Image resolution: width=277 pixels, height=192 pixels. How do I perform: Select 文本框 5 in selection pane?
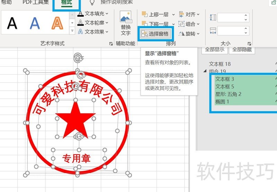245,86
